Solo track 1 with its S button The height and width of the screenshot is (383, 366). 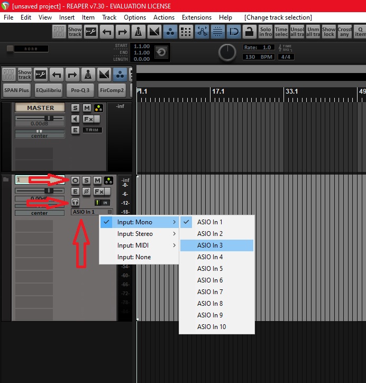pos(86,180)
